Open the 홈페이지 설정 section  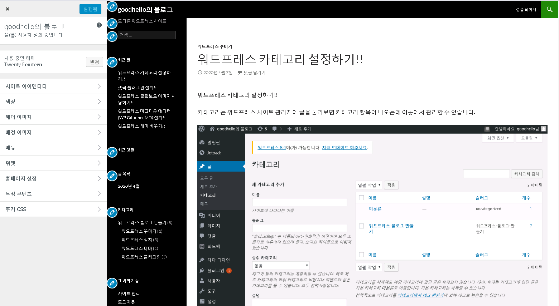(53, 178)
